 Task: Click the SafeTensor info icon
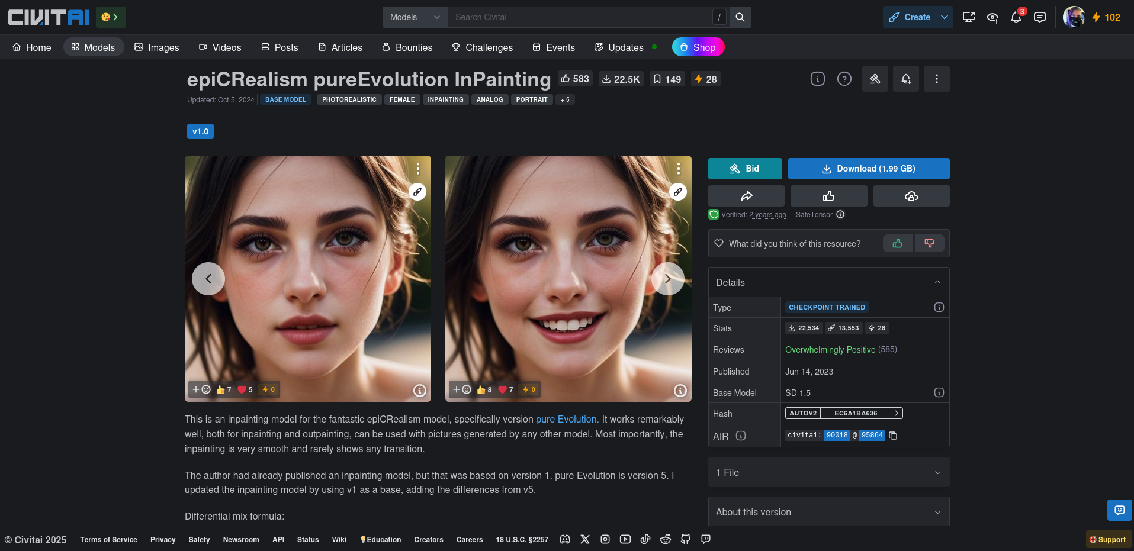(840, 214)
